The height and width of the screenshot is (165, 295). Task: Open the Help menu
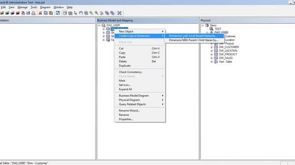point(70,7)
